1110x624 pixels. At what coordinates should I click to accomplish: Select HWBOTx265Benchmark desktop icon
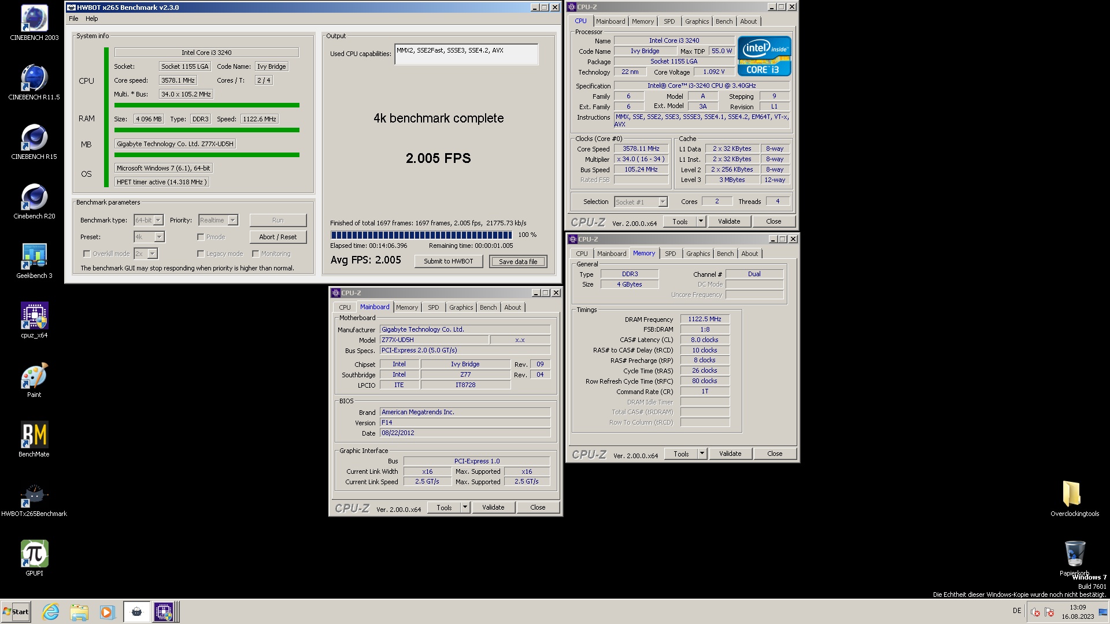coord(34,499)
